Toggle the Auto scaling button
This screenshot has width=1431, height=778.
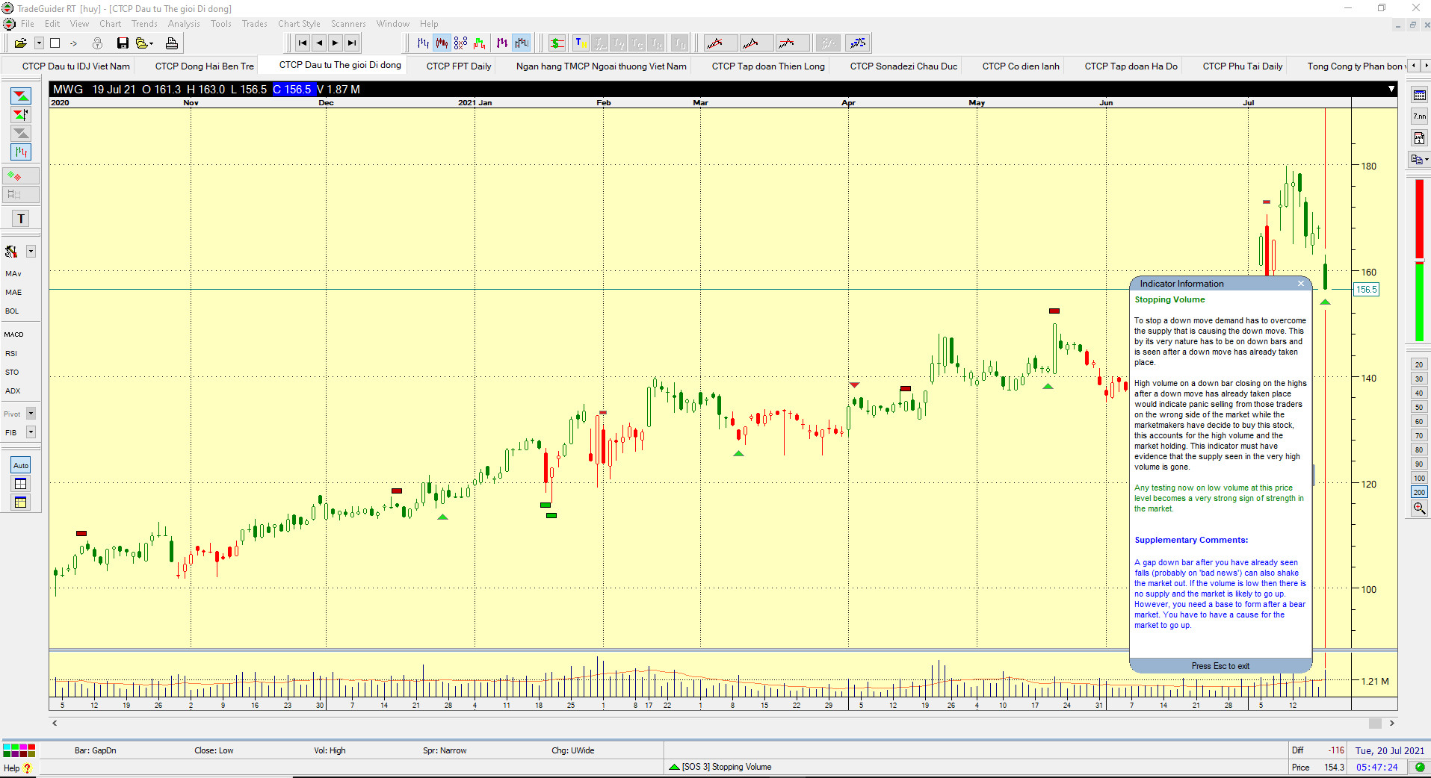click(21, 465)
